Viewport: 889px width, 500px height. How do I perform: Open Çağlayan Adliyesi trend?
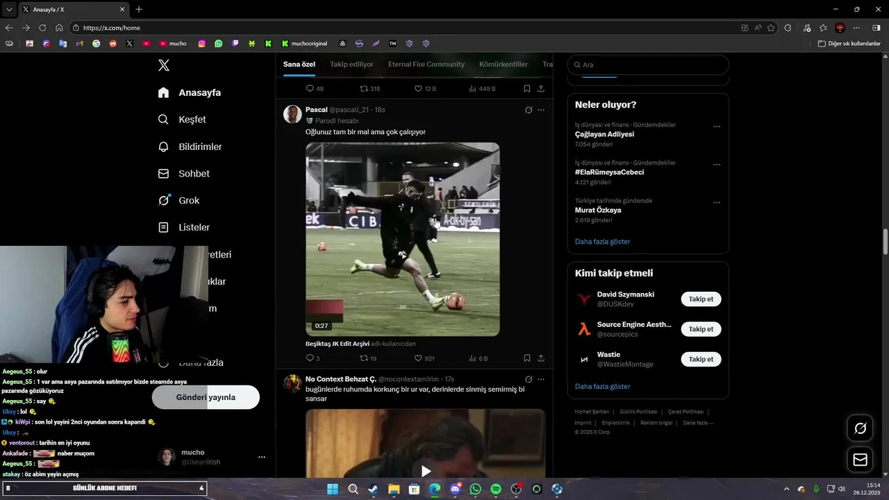tap(604, 134)
